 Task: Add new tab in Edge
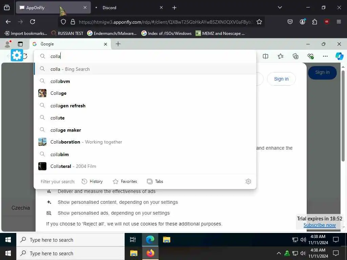click(x=118, y=44)
